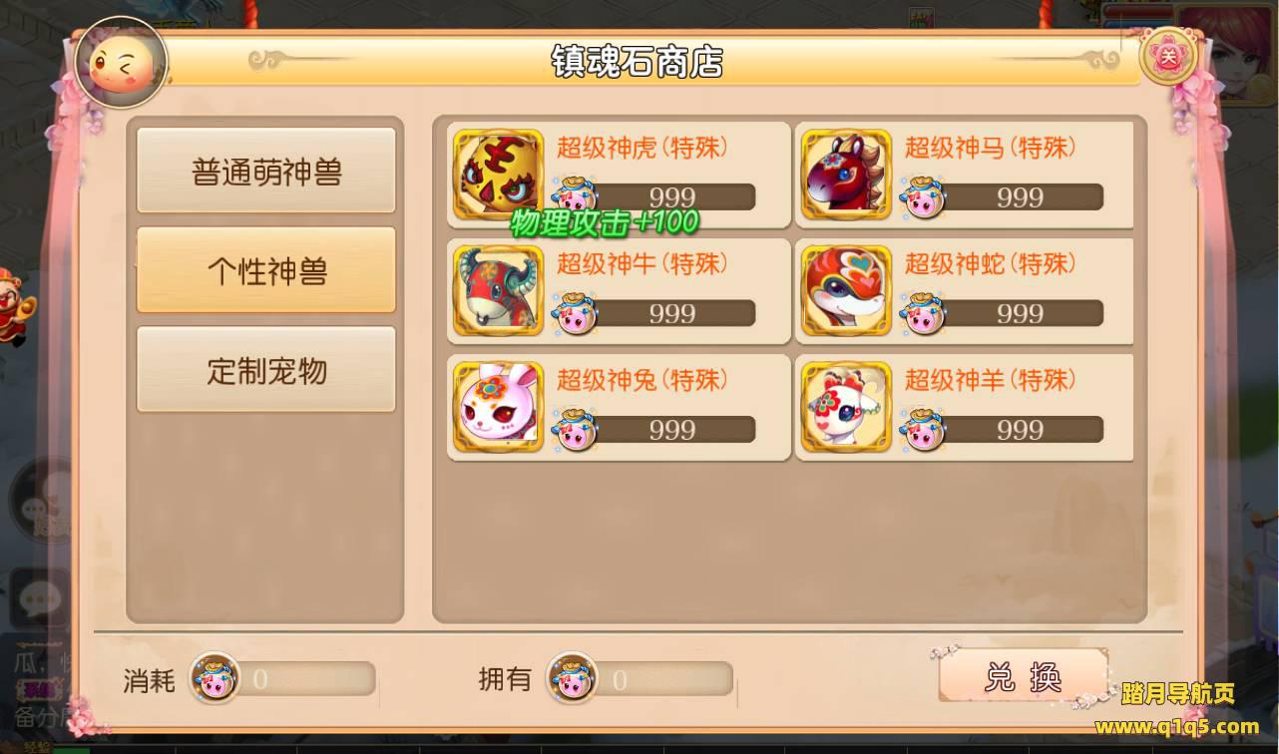Close the shop with the 关 button
The width and height of the screenshot is (1279, 754).
1168,56
